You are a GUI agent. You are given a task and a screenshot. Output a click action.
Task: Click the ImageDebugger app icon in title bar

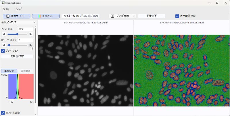click(3, 3)
